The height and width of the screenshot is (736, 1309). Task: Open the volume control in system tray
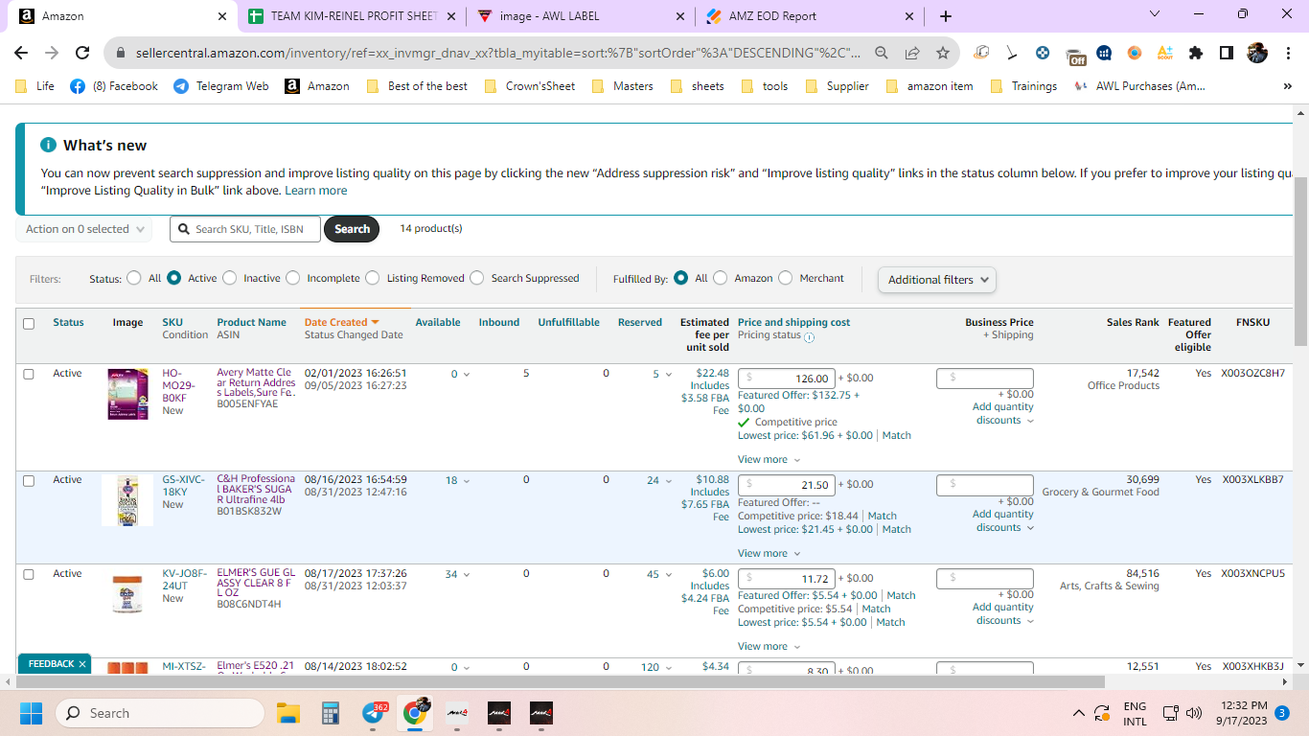(1194, 713)
